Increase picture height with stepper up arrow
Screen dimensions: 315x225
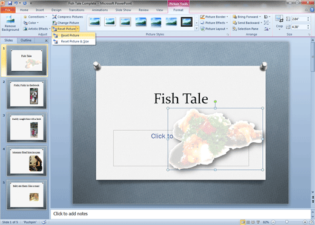click(308, 18)
